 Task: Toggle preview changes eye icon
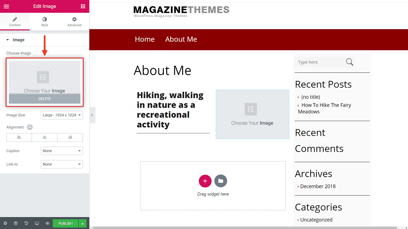tap(47, 223)
